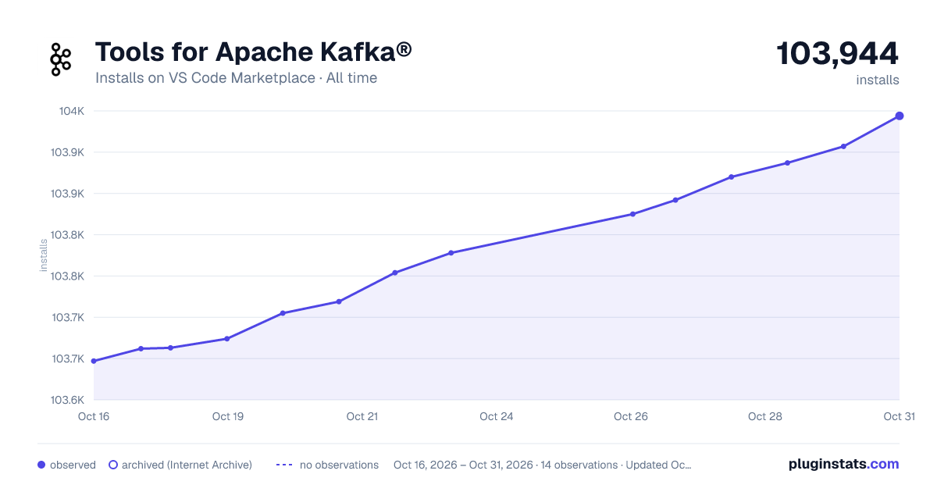Viewport: 937px width, 492px height.
Task: Click the 'Oct 21' x-axis label
Action: point(362,416)
